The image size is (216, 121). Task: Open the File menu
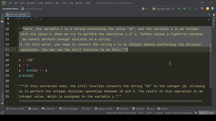pos(10,3)
